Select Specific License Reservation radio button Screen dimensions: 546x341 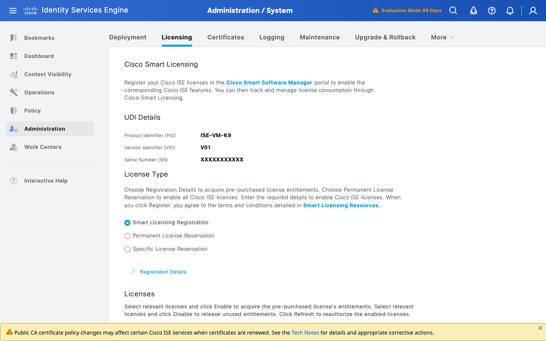(x=127, y=249)
